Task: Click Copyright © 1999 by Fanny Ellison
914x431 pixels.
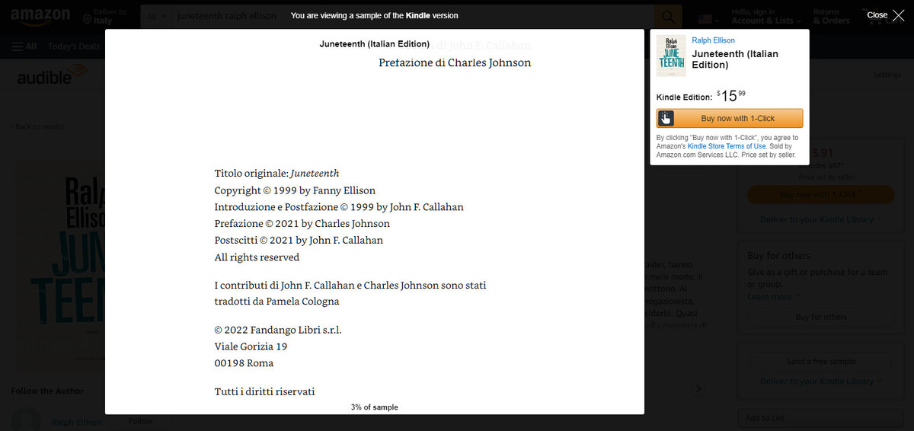Action: tap(295, 190)
